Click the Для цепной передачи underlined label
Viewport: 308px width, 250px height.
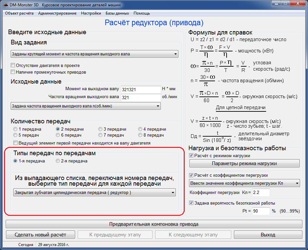[241, 108]
